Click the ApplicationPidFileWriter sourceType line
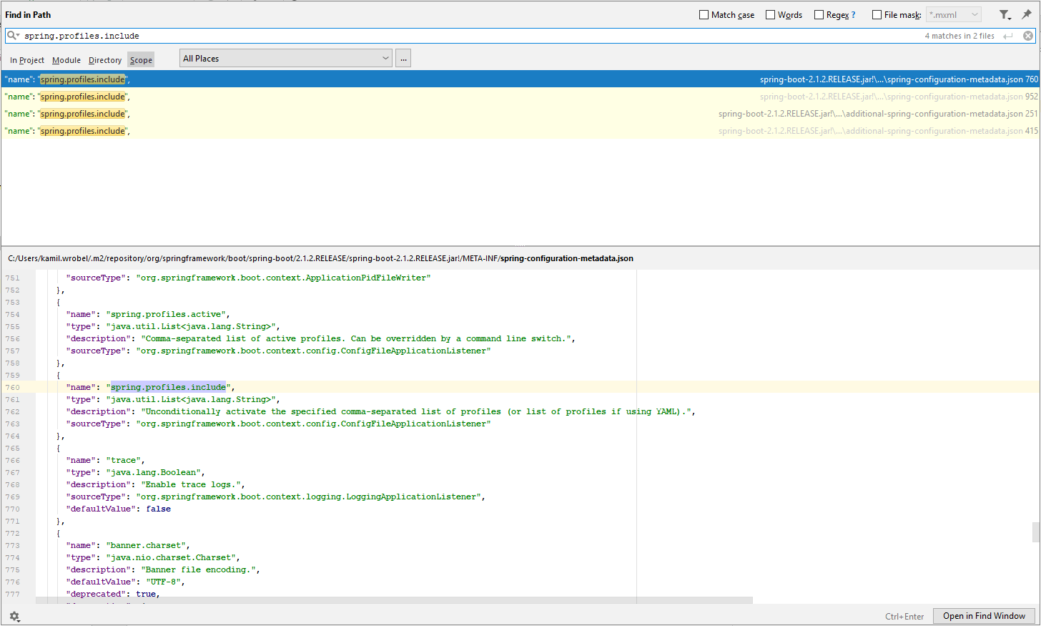This screenshot has width=1041, height=626. [x=248, y=278]
